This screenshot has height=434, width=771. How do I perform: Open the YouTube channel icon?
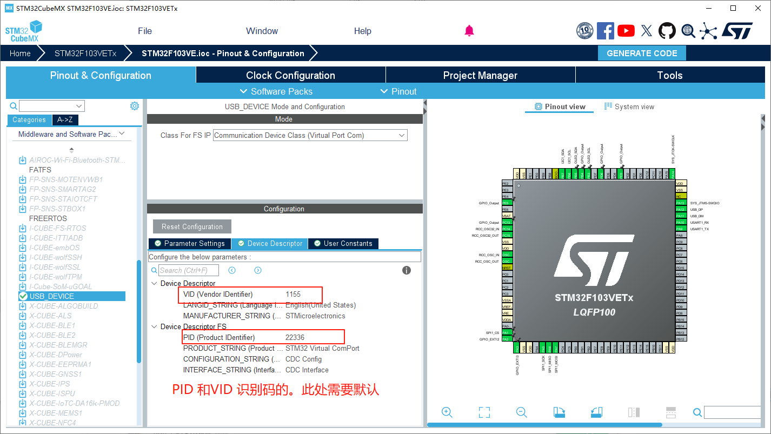point(626,31)
